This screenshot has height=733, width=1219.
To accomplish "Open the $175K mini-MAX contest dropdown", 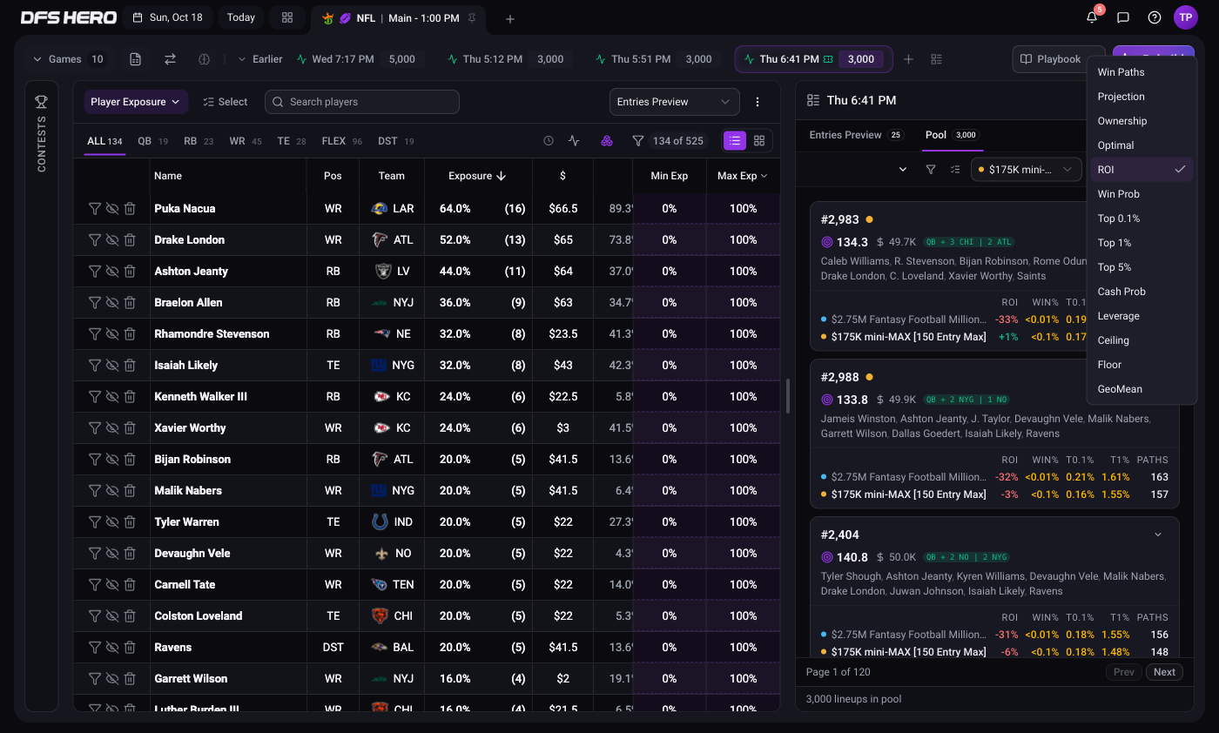I will coord(1027,170).
